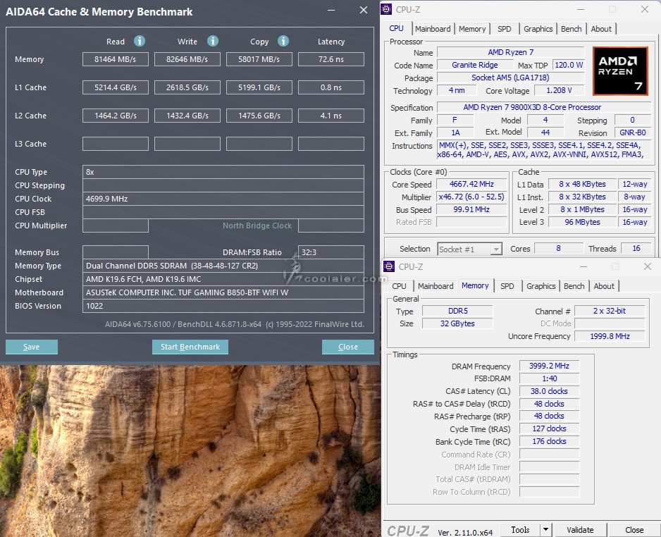Screen dimensions: 661x537
Task: Switch to Memory tab in upper CPU-Z
Action: [x=472, y=29]
